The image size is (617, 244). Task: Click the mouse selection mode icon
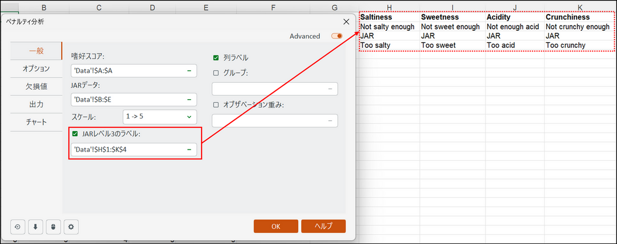tap(53, 227)
